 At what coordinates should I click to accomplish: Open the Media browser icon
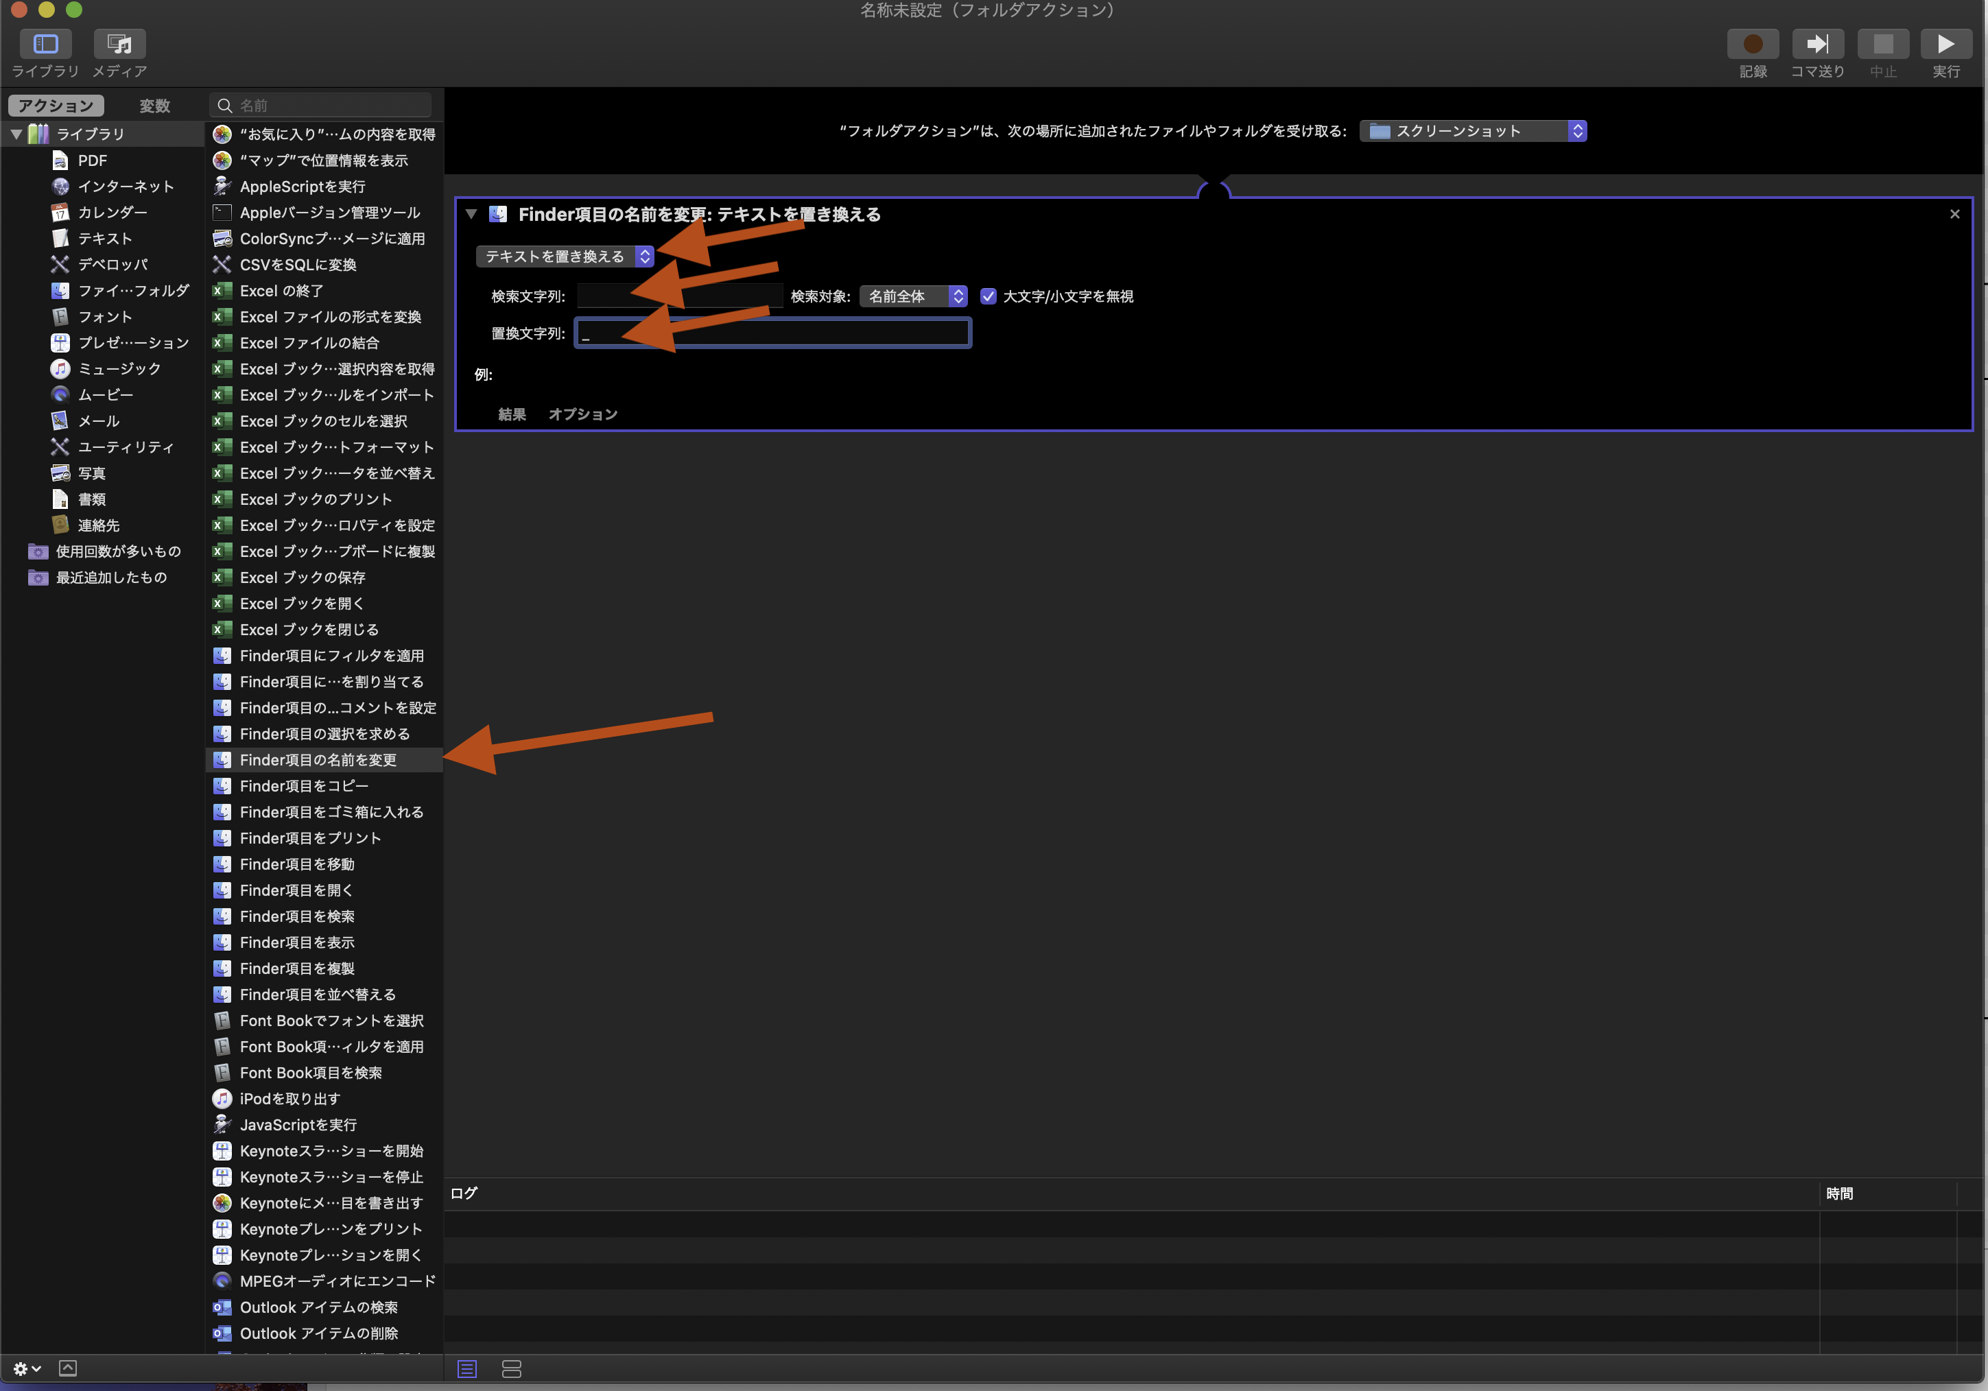click(x=119, y=44)
